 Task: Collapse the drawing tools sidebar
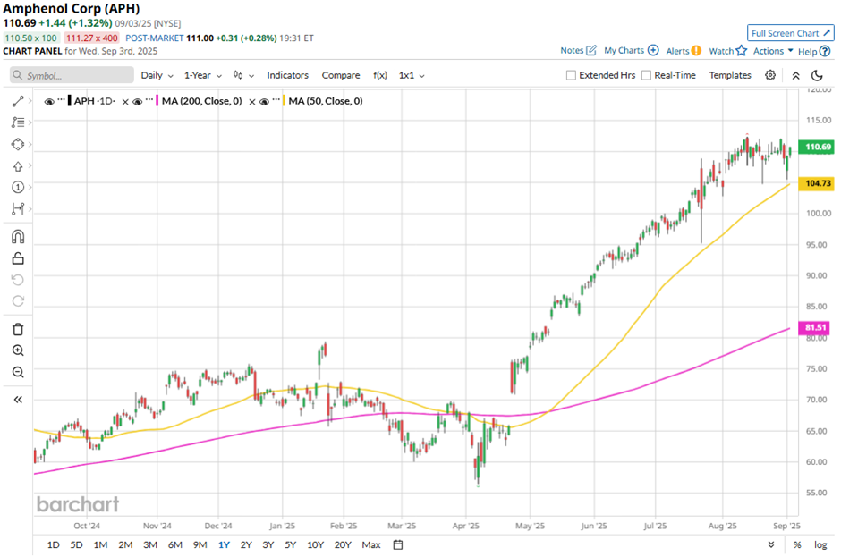(x=18, y=400)
